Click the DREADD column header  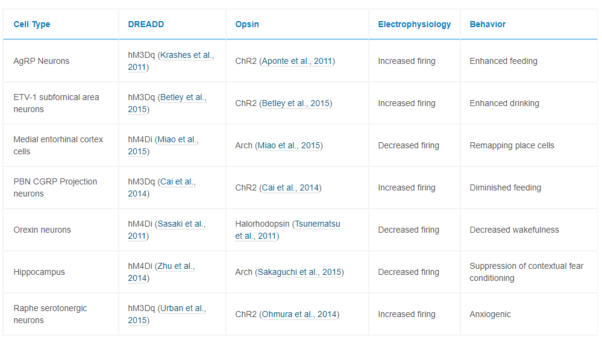(146, 25)
